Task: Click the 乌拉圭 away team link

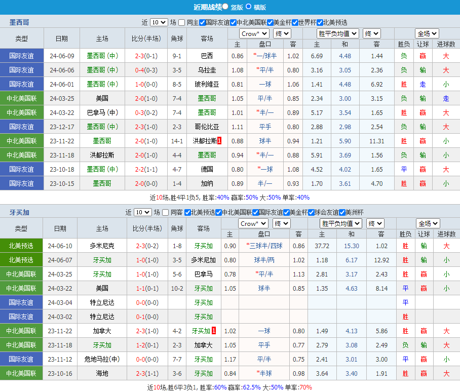Action: 207,70
